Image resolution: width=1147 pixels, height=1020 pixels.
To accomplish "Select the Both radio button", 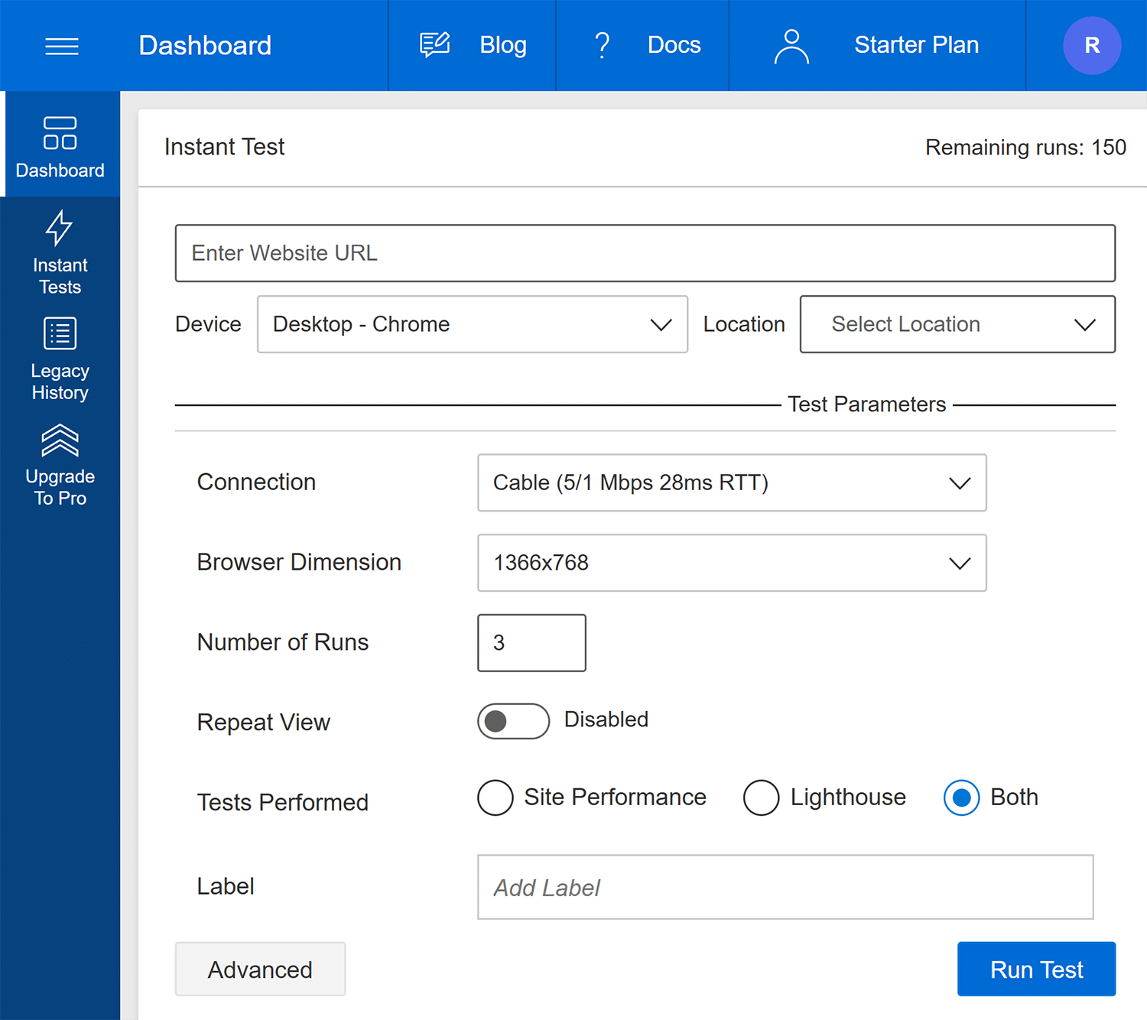I will pos(962,797).
